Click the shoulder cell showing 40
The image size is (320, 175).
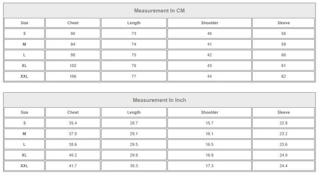(x=210, y=34)
